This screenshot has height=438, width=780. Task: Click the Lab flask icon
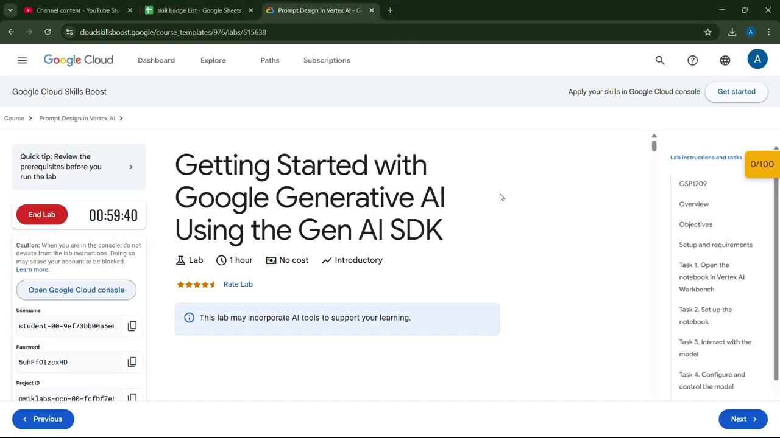(180, 260)
